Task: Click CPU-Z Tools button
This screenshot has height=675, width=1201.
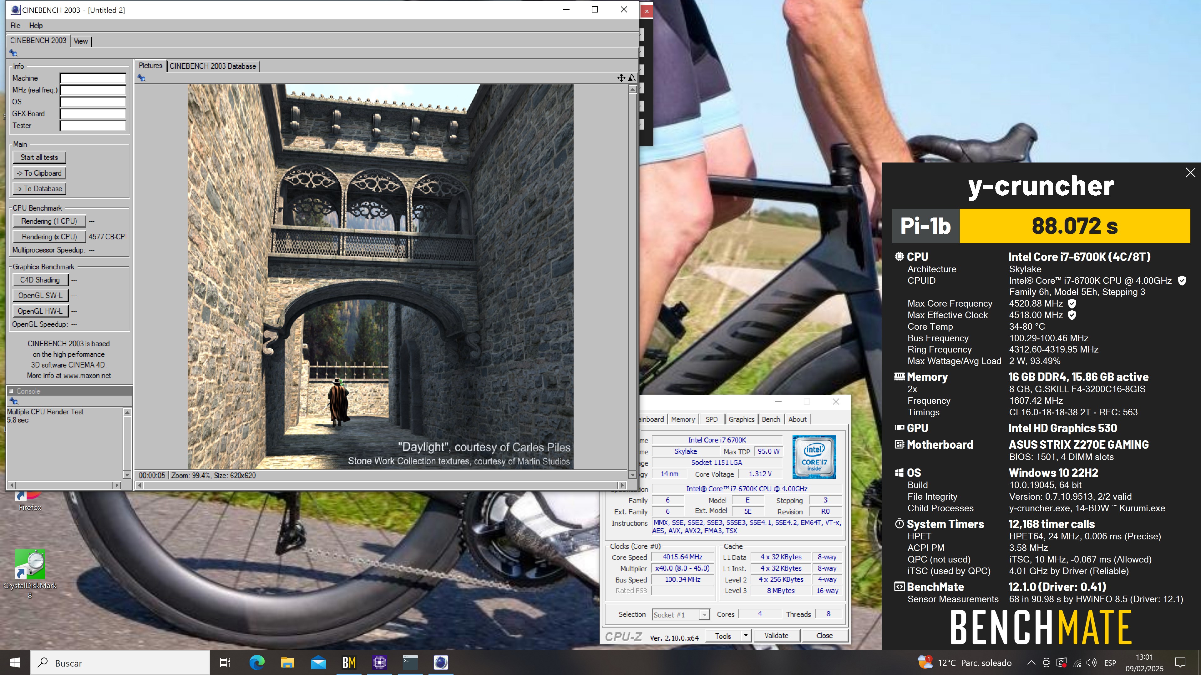Action: [723, 635]
